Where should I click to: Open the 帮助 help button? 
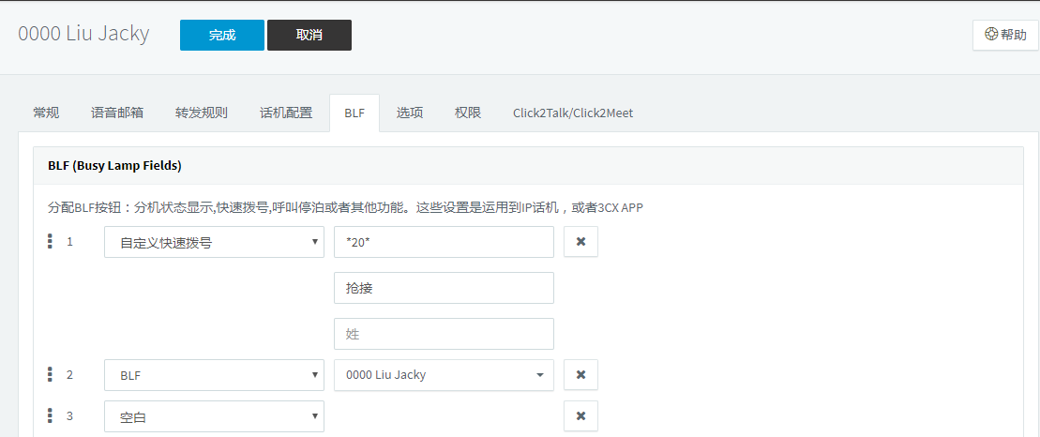[1005, 35]
